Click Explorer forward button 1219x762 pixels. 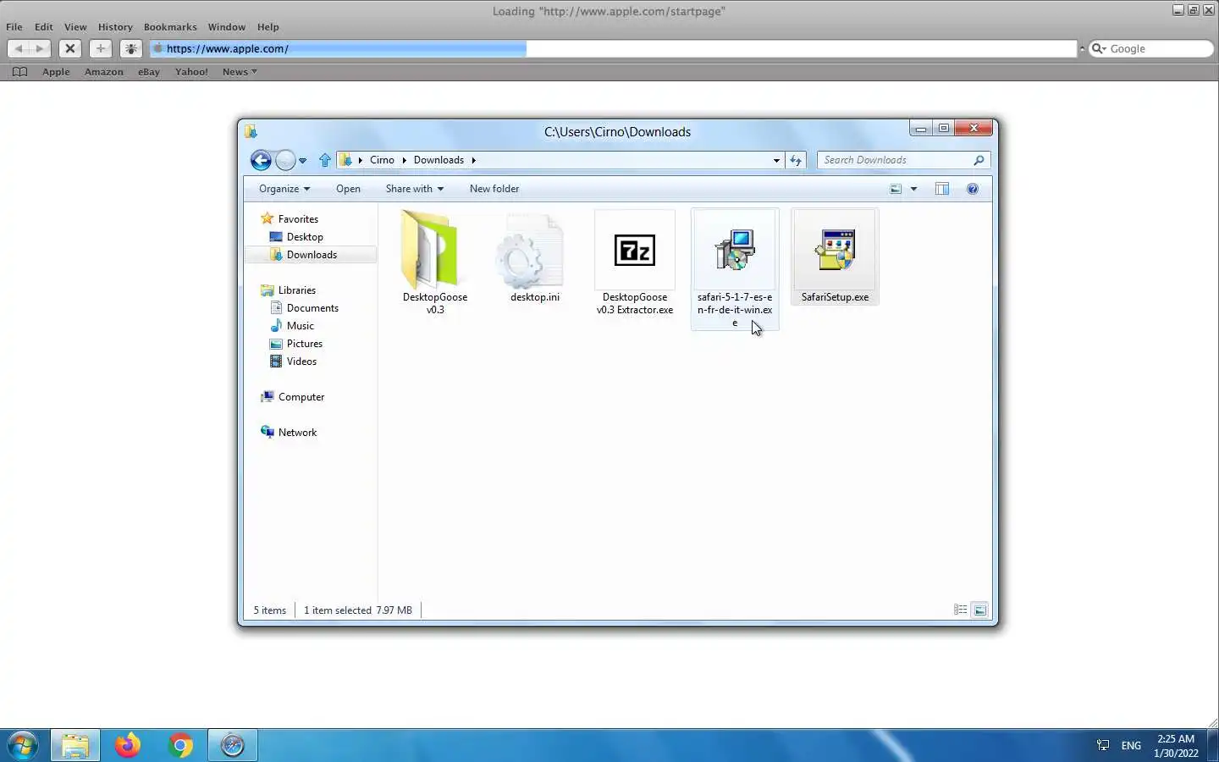pyautogui.click(x=285, y=160)
